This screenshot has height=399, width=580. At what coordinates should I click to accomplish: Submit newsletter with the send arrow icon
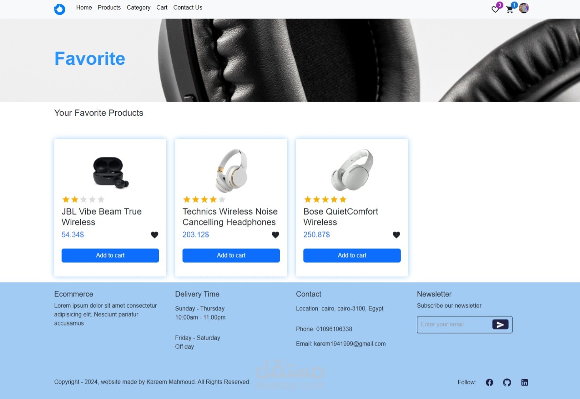click(500, 324)
